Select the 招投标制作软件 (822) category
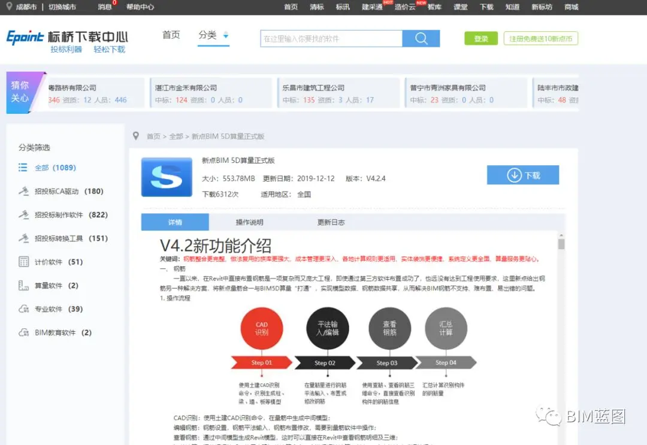Image resolution: width=647 pixels, height=445 pixels. click(x=71, y=214)
